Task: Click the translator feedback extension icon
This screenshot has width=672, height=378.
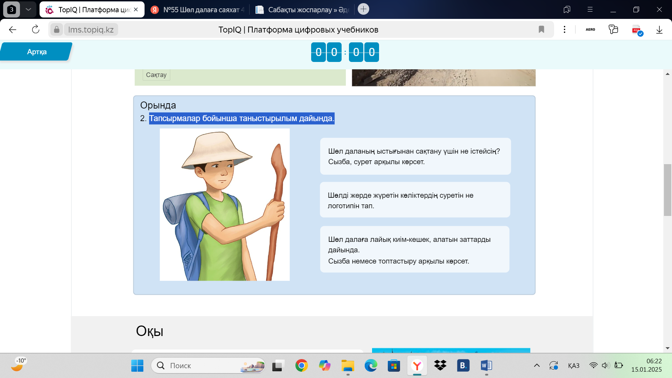Action: [x=613, y=30]
